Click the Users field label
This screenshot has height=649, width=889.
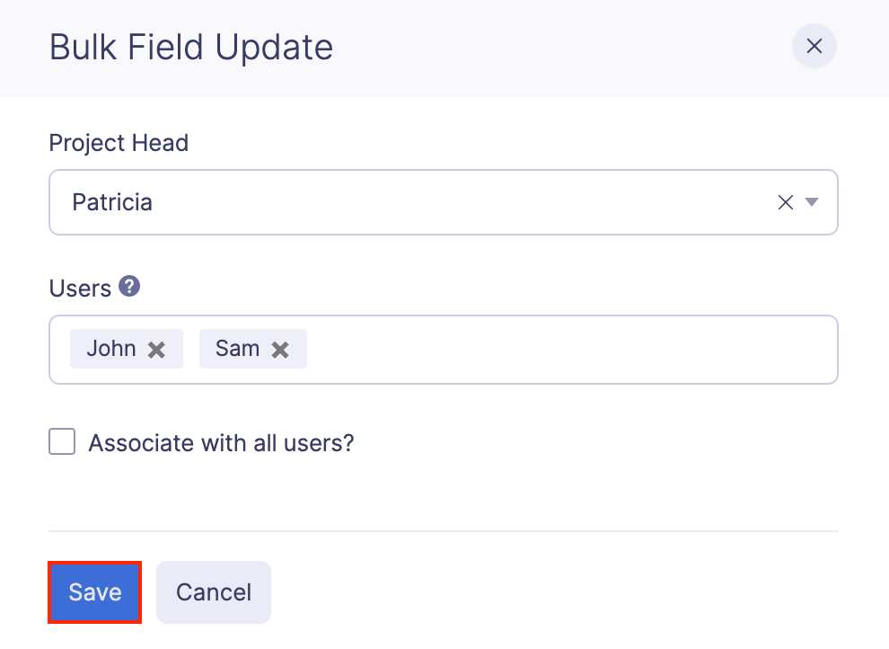click(80, 289)
